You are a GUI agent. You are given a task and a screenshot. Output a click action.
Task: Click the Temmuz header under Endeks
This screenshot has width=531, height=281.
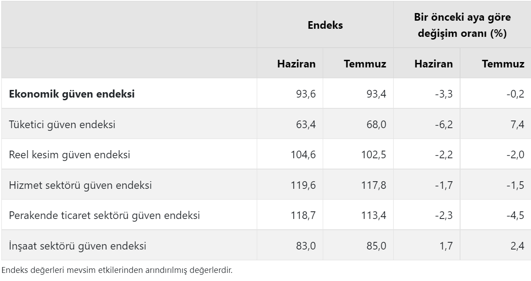coord(365,64)
